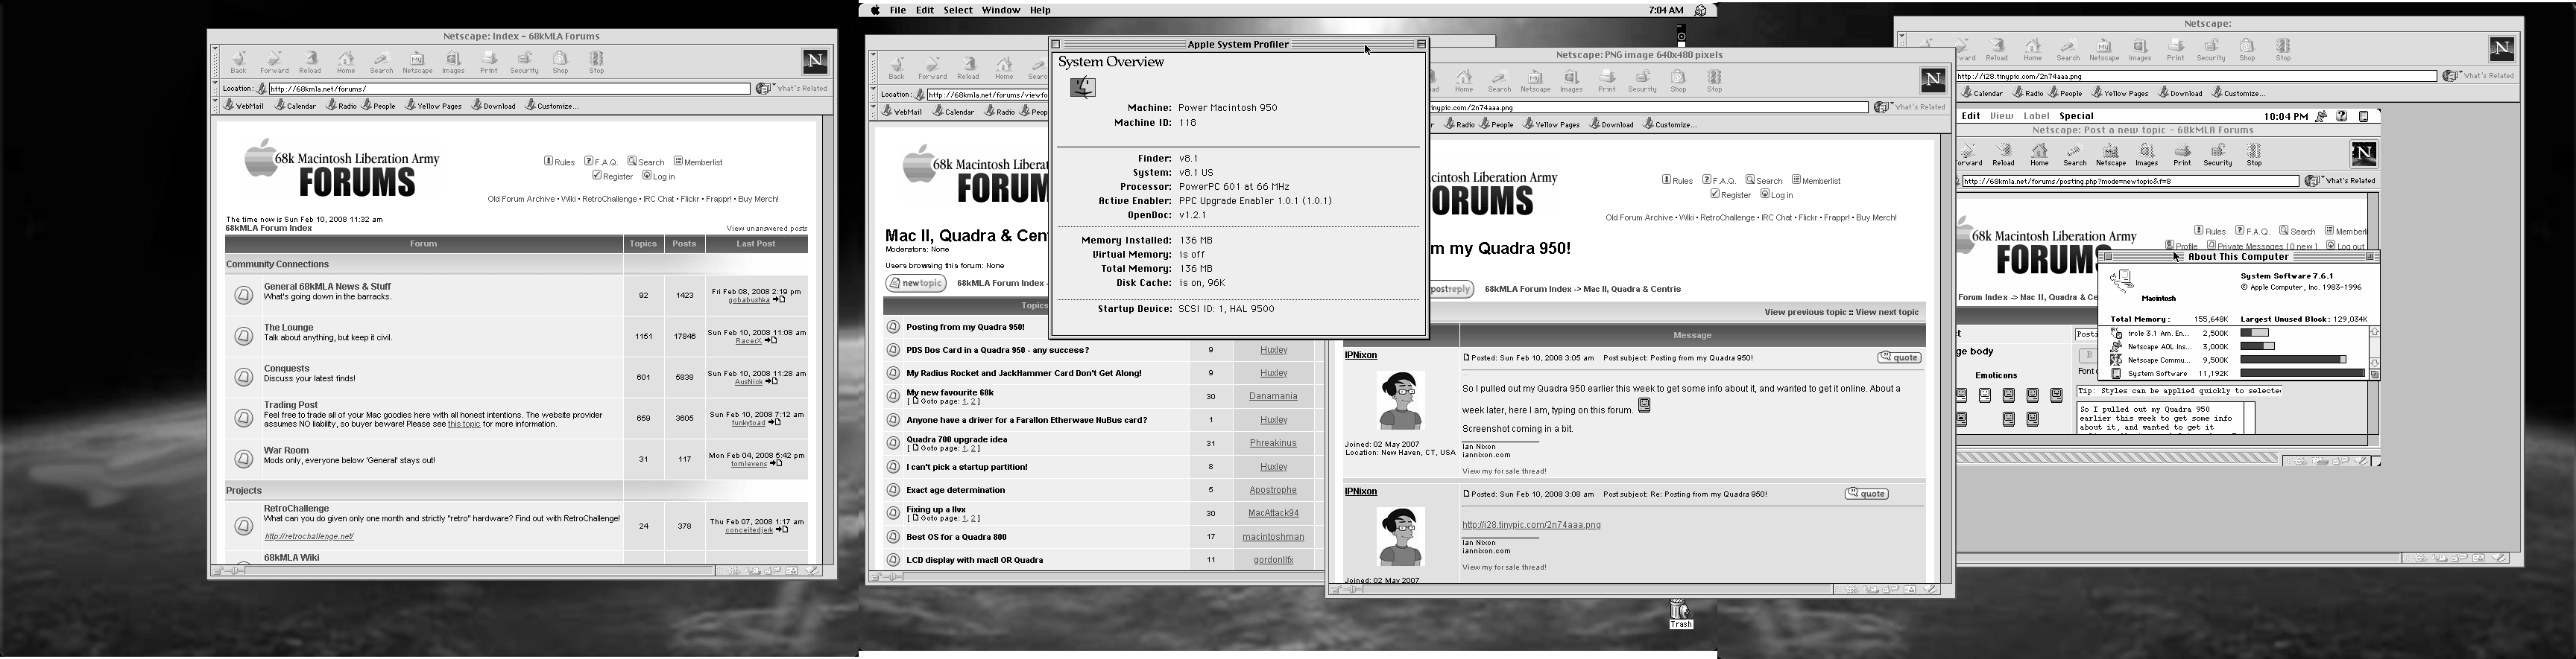This screenshot has width=2576, height=659.
Task: Click Shop in the rightmost Netscape window toolbar
Action: point(2247,49)
